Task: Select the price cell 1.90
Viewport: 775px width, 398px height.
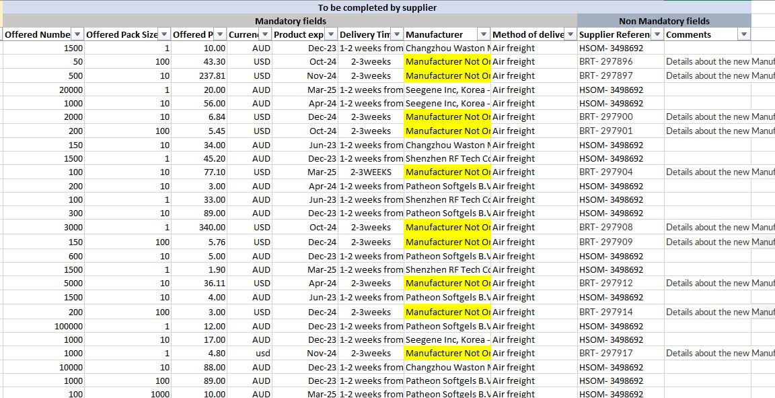Action: click(198, 270)
